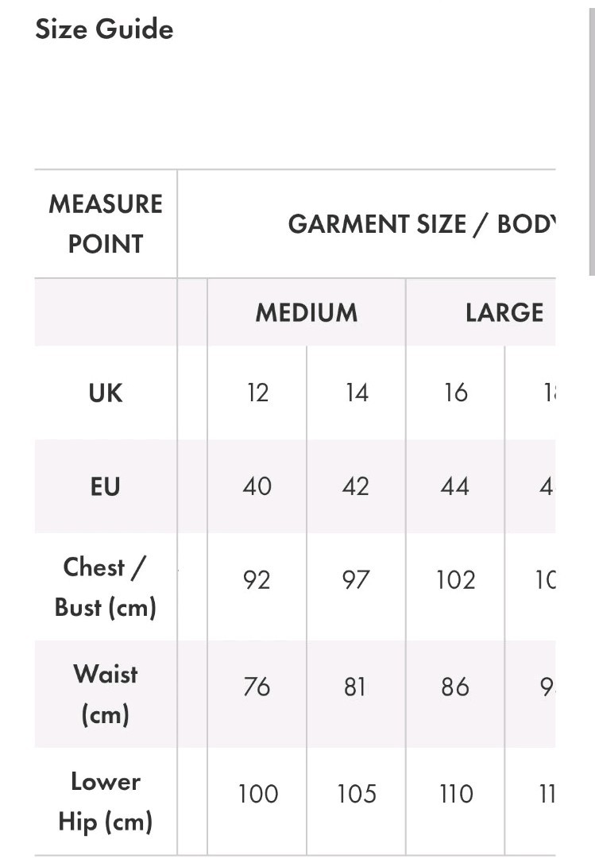595x859 pixels.
Task: Click waist measurement 76 cell
Action: click(x=257, y=687)
